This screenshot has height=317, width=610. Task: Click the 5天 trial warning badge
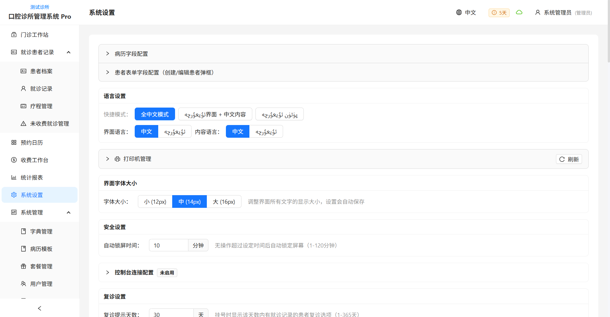pos(499,13)
